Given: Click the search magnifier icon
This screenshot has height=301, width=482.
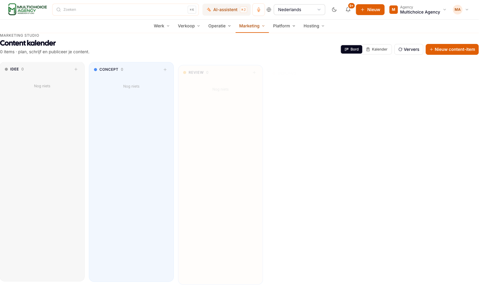Looking at the screenshot, I should [59, 10].
